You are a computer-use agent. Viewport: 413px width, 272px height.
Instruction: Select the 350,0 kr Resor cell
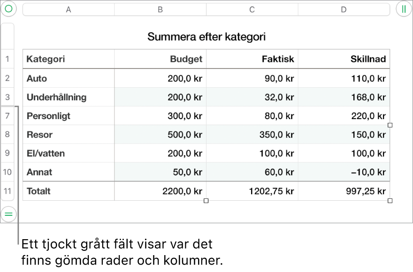tap(252, 134)
